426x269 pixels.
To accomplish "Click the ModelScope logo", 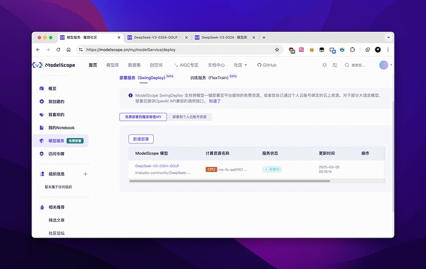I will point(54,65).
